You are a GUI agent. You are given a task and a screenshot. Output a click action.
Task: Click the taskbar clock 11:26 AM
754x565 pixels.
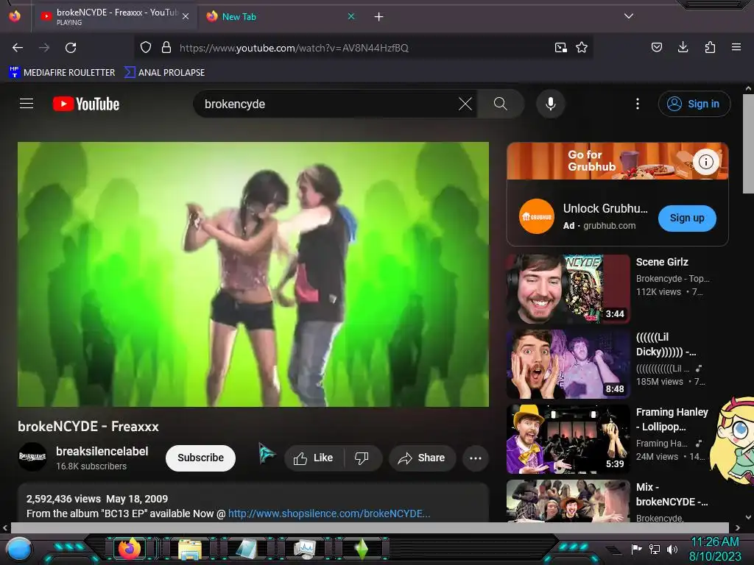pyautogui.click(x=714, y=542)
